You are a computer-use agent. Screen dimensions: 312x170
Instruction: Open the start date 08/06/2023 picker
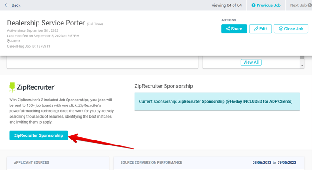(262, 163)
